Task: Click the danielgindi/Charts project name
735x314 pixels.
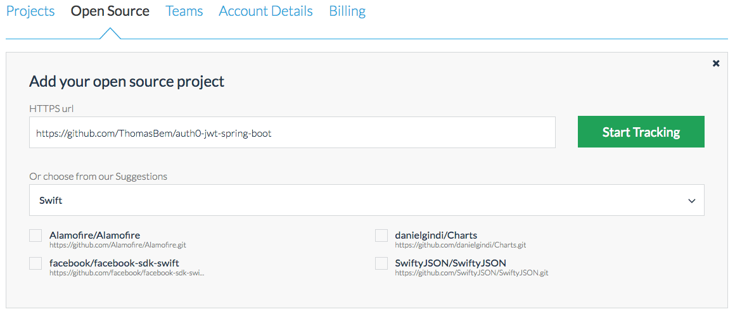Action: point(436,235)
